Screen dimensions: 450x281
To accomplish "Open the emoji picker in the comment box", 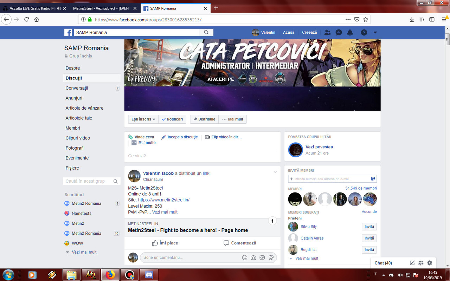I will point(245,257).
